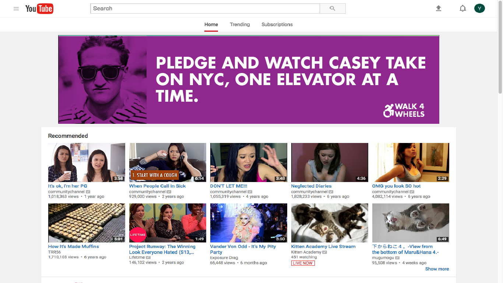The image size is (503, 283).
Task: Click the Show more link
Action: coord(437,269)
